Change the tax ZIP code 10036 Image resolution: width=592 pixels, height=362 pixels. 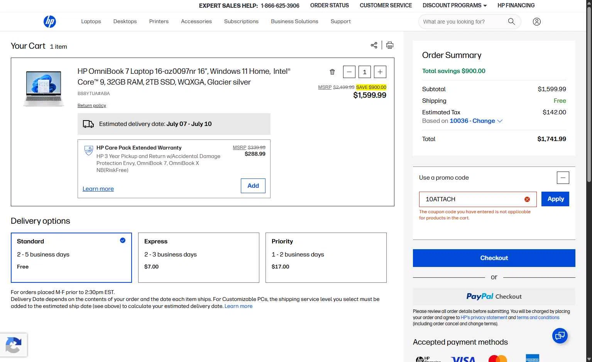[x=476, y=121]
